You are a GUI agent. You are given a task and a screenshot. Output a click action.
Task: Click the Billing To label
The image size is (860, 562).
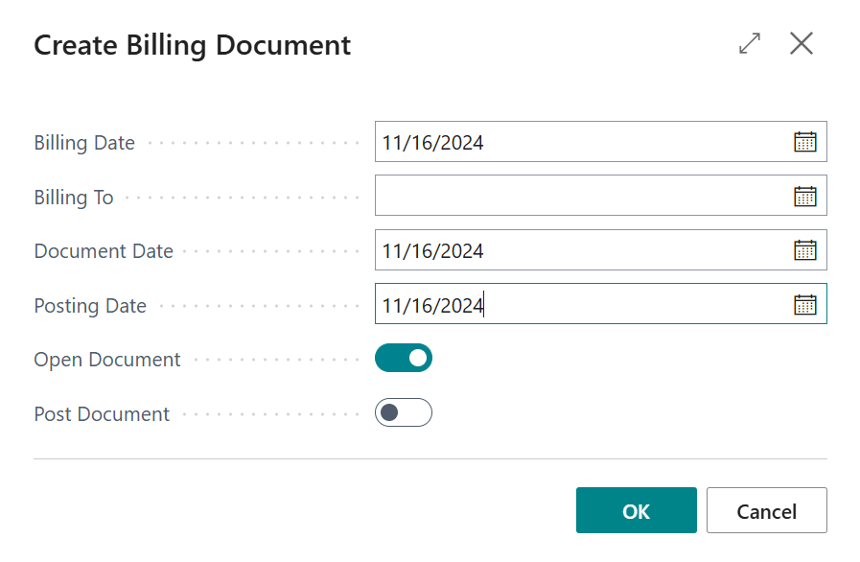(74, 198)
